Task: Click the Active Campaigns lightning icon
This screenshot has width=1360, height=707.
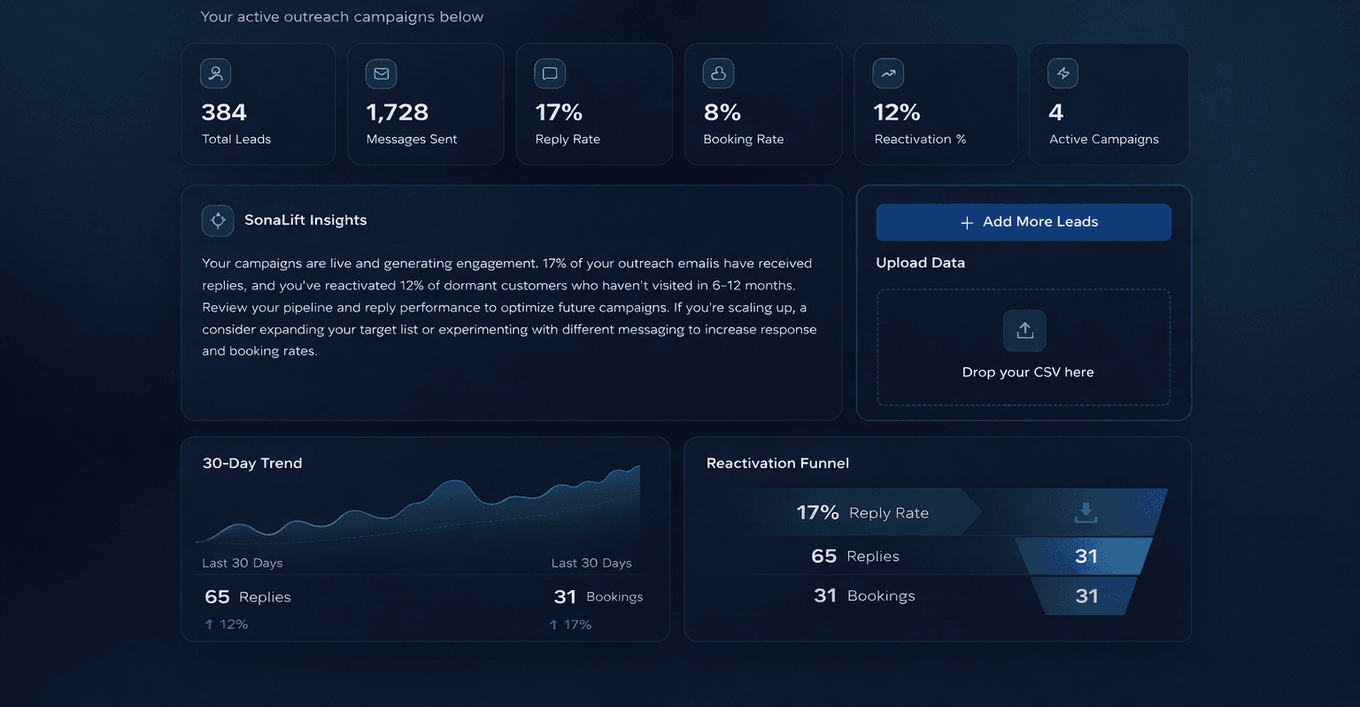Action: click(x=1062, y=73)
